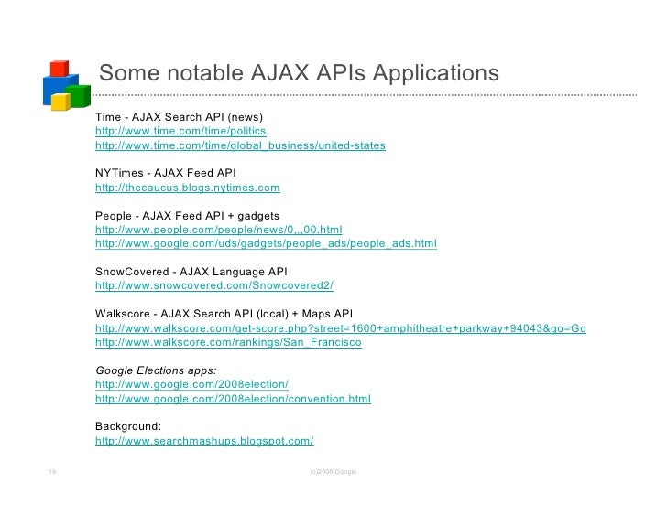The width and height of the screenshot is (667, 515).
Task: Open time.com global_business united-states link
Action: 240,145
